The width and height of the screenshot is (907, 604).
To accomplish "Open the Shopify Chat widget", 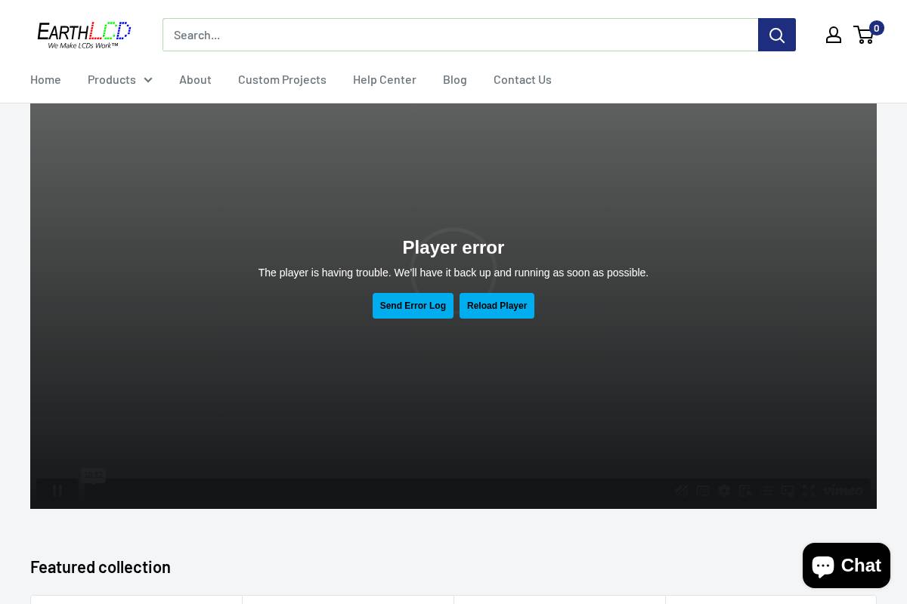I will (847, 565).
